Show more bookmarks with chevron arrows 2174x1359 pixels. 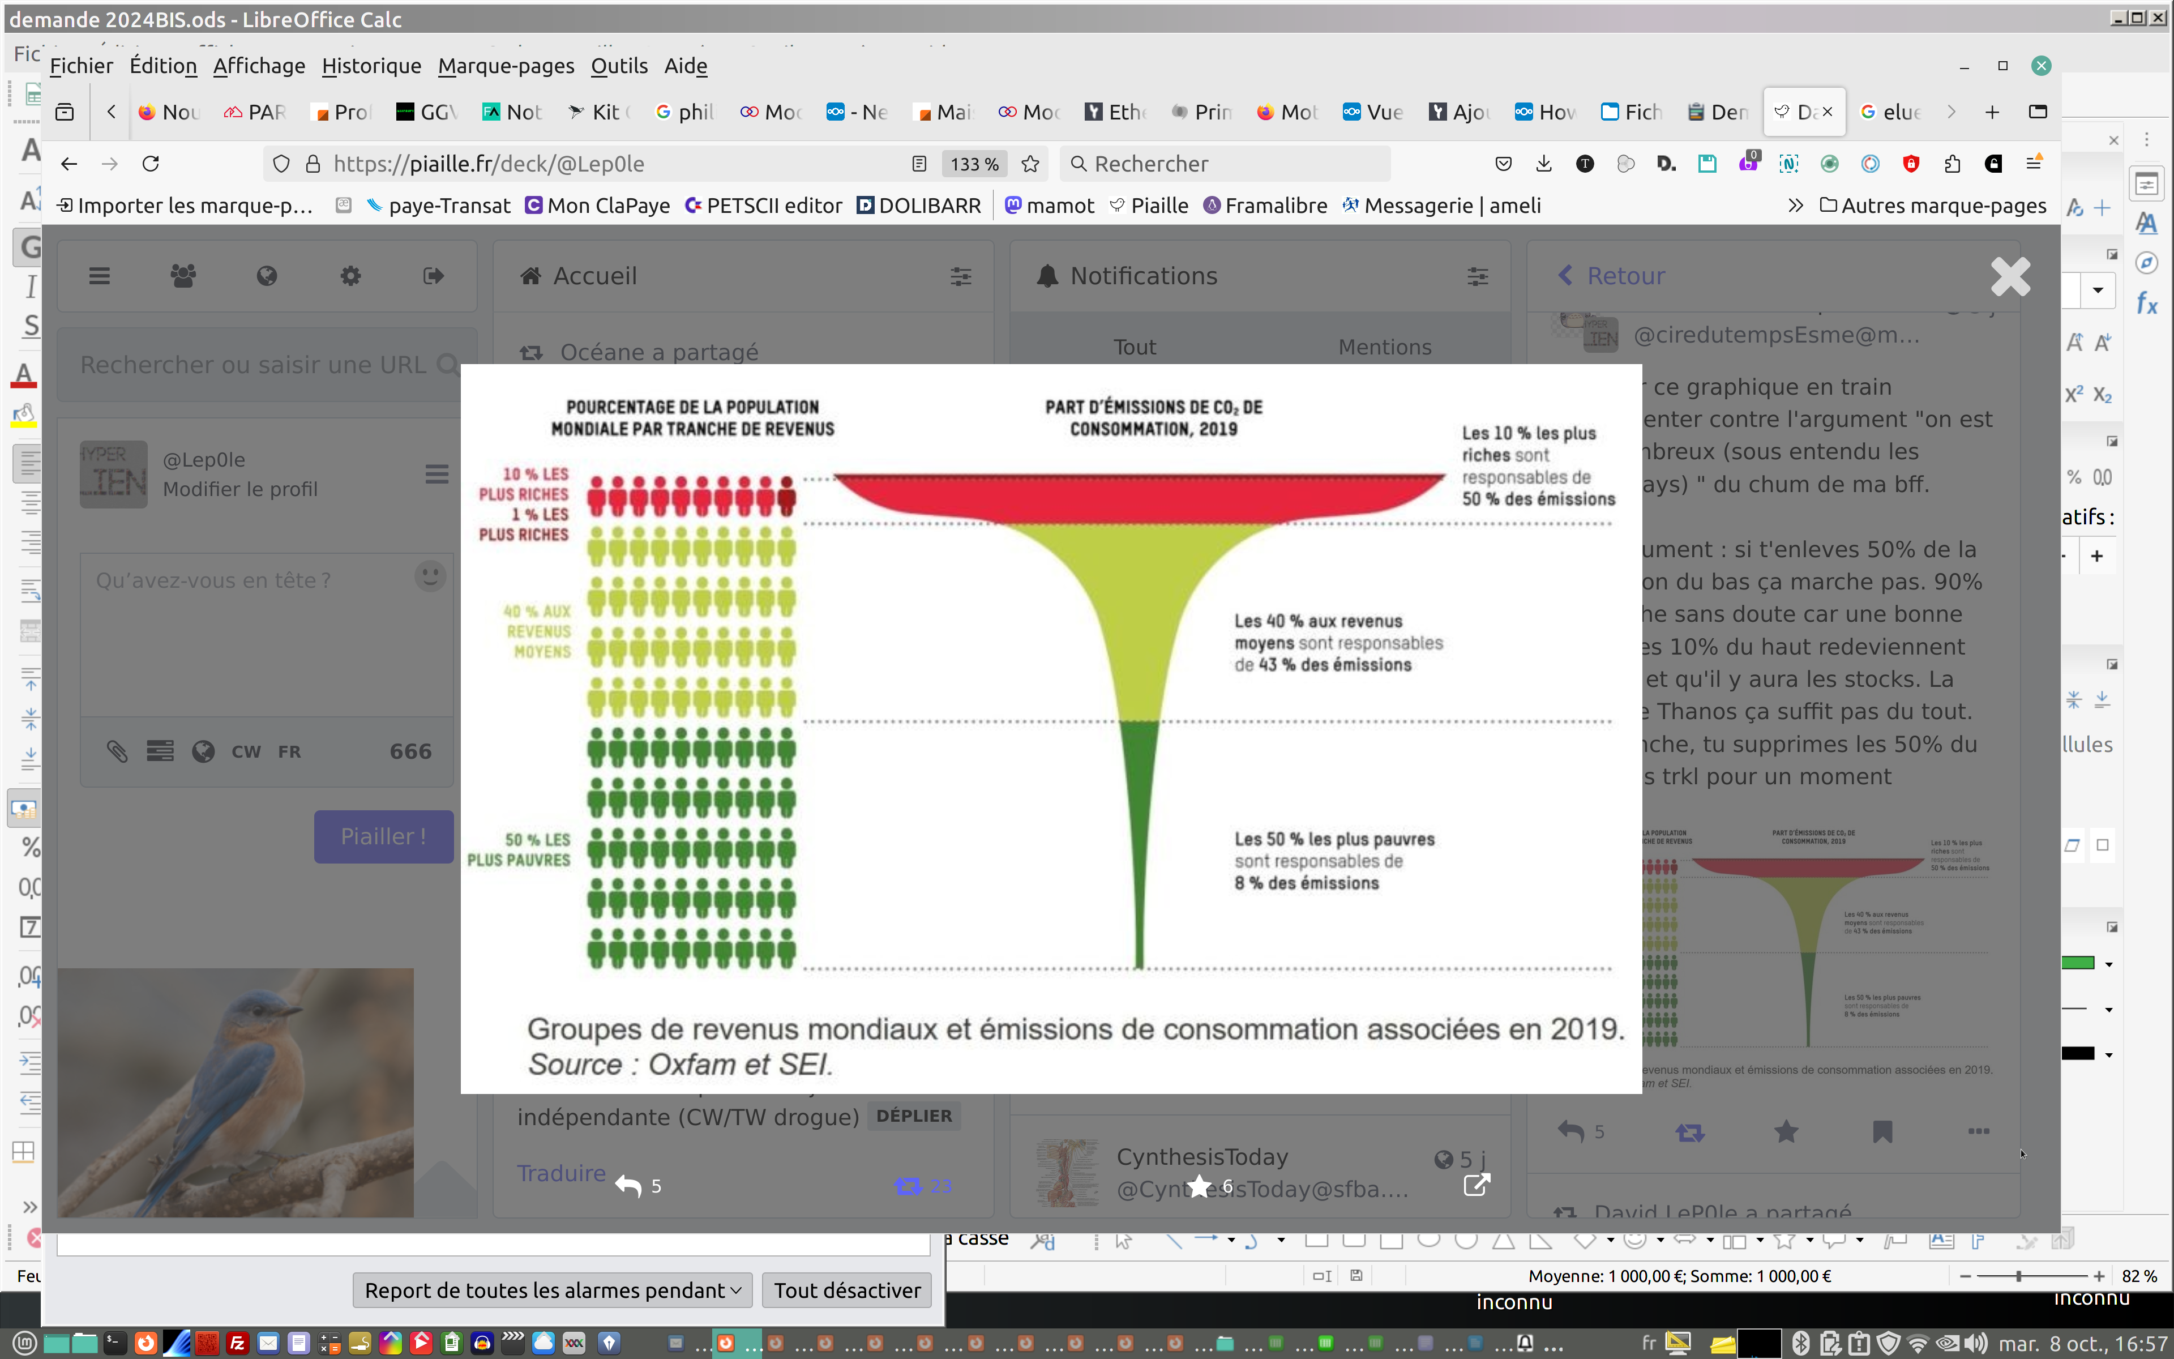pos(1795,206)
